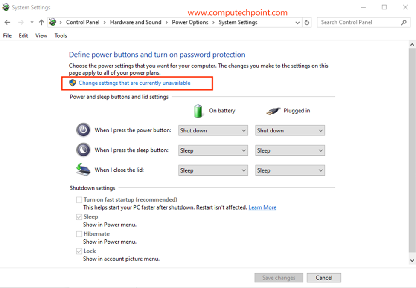Screen dimensions: 416x288
Task: Open the Learn More link
Action: click(262, 207)
